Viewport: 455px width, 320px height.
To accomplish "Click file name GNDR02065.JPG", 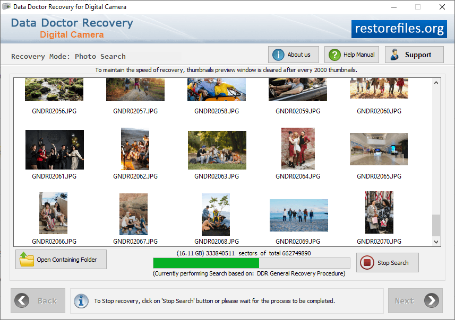I will point(379,176).
